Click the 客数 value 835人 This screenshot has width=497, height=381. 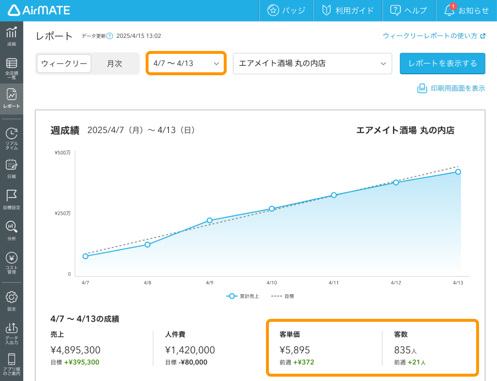click(405, 350)
